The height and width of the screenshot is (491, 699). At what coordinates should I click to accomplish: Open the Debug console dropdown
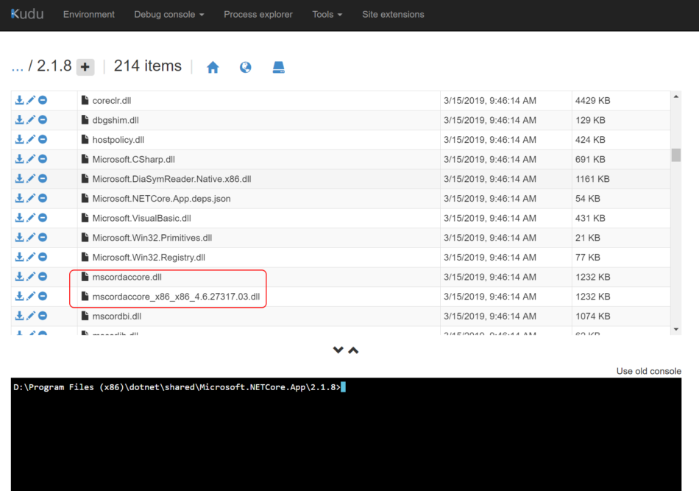(168, 14)
